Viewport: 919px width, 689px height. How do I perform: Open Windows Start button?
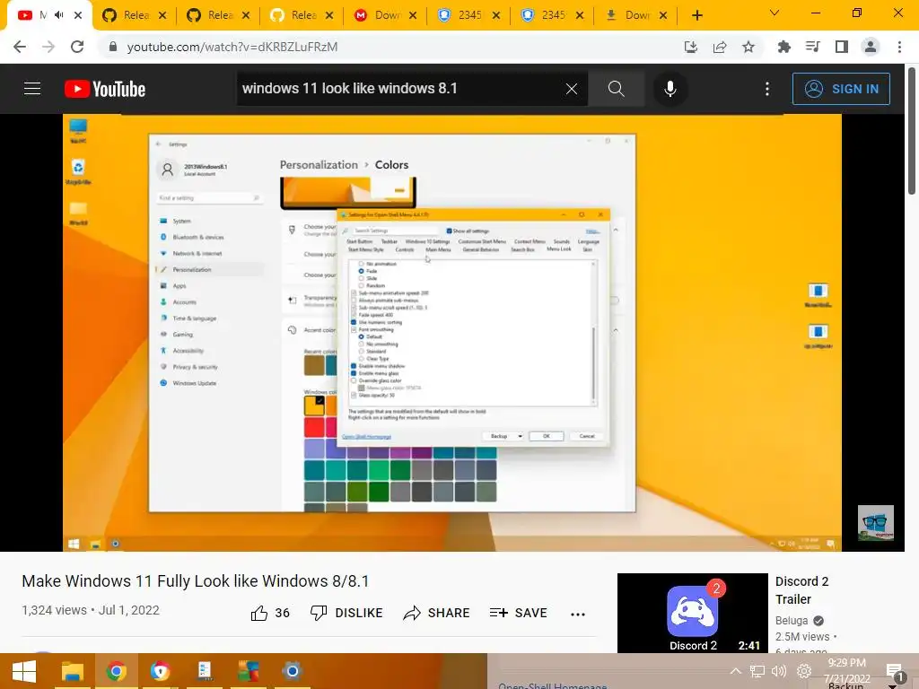click(x=24, y=671)
